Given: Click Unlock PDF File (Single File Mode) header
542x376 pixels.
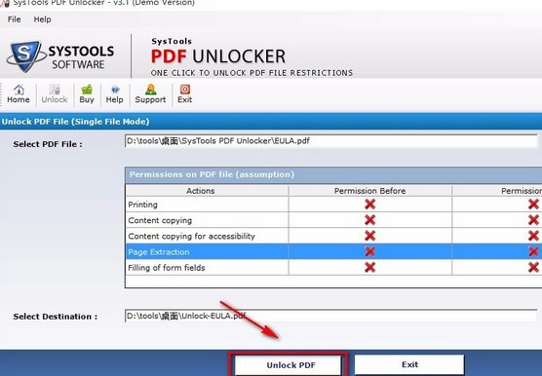Looking at the screenshot, I should [x=75, y=122].
